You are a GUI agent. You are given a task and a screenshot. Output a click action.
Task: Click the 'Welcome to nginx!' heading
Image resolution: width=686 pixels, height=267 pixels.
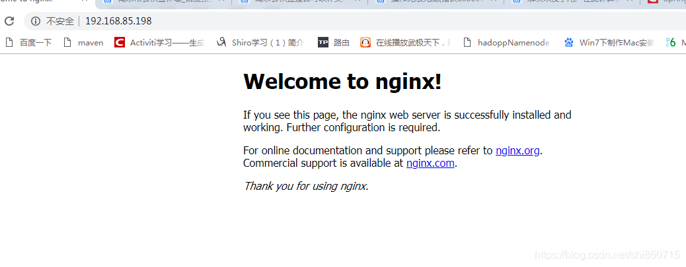342,82
